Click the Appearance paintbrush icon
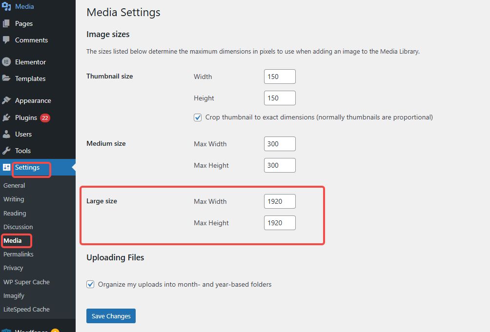Image resolution: width=490 pixels, height=332 pixels. tap(6, 100)
